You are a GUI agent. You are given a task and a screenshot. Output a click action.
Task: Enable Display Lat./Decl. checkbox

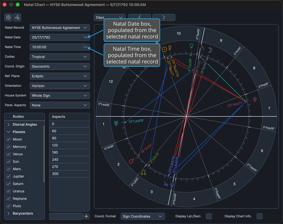(x=209, y=216)
